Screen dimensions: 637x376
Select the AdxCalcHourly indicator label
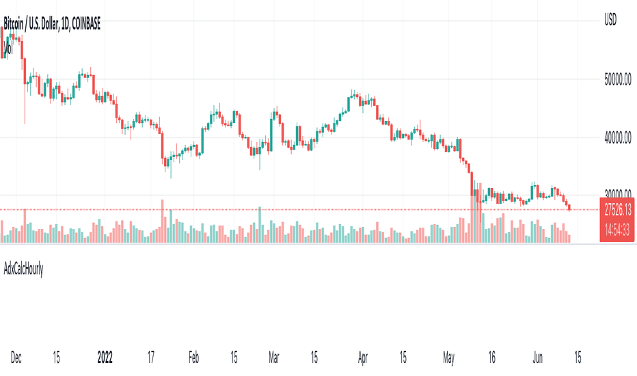[x=23, y=269]
